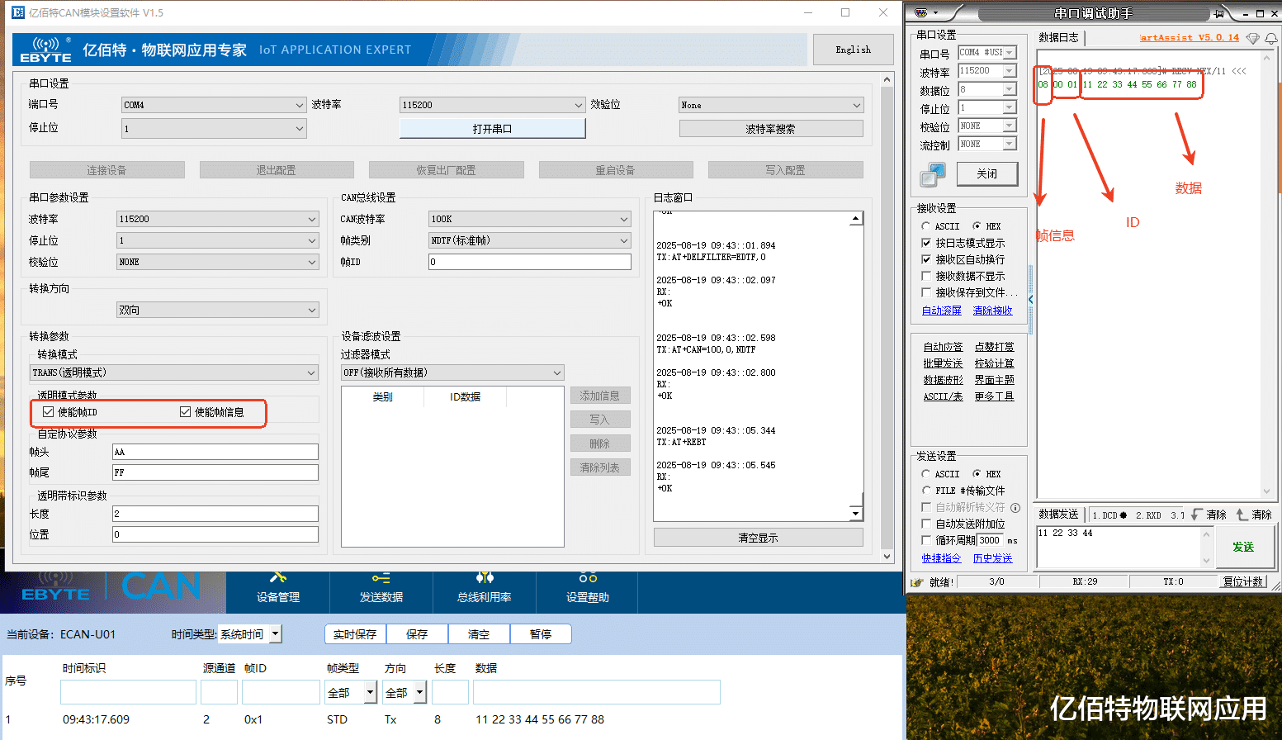Click the 帧头 input field containing AA
Image resolution: width=1282 pixels, height=740 pixels.
[215, 452]
